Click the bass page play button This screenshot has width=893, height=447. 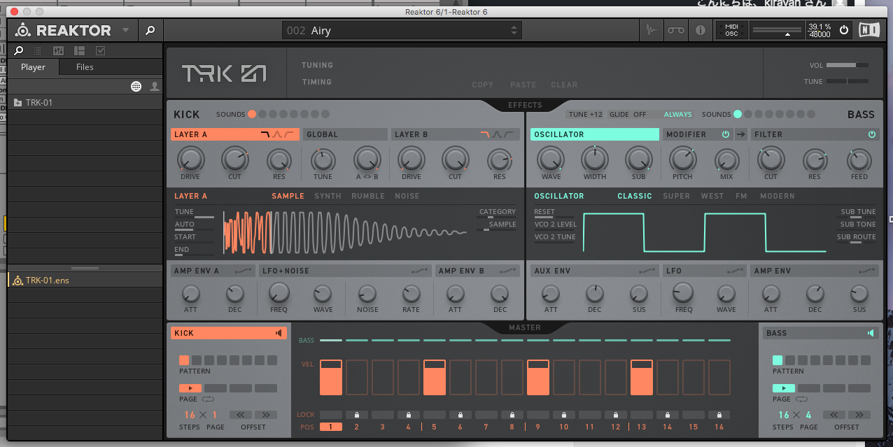(x=784, y=388)
